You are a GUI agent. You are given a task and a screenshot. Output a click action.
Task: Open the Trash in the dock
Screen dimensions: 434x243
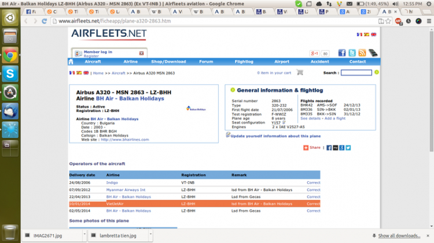[10, 232]
